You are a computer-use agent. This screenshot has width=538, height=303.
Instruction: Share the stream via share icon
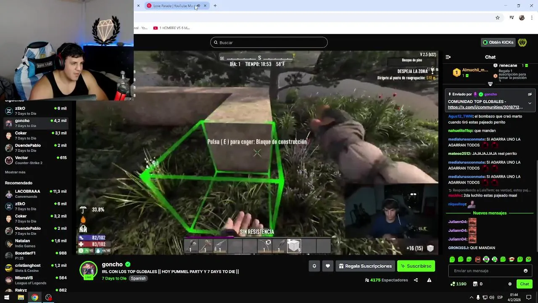point(416,280)
